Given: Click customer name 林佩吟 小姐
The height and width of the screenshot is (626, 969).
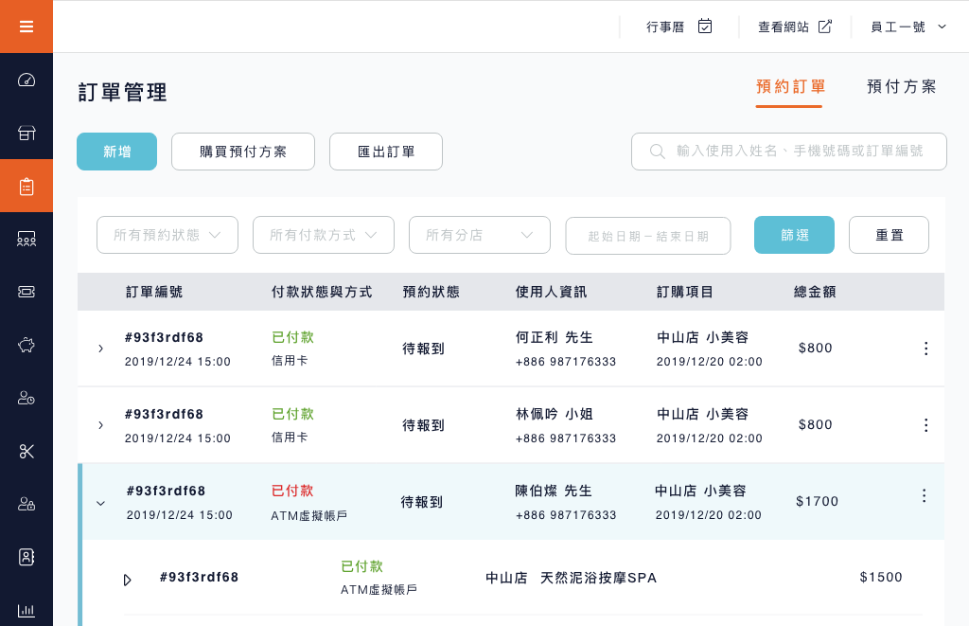Looking at the screenshot, I should click(x=555, y=415).
